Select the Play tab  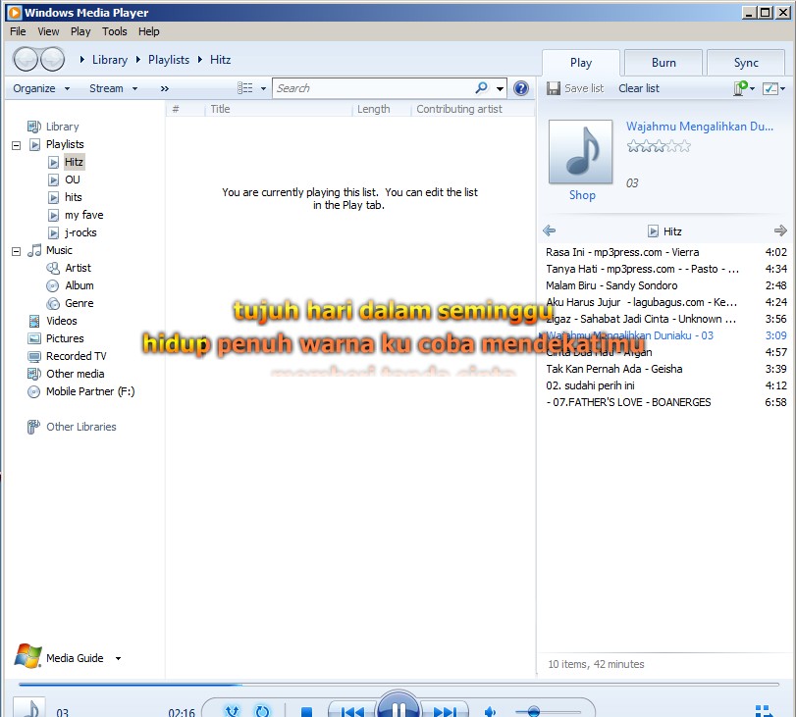coord(581,63)
